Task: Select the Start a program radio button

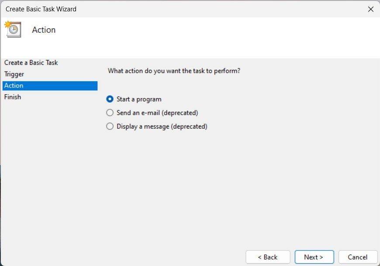Action: (x=110, y=99)
